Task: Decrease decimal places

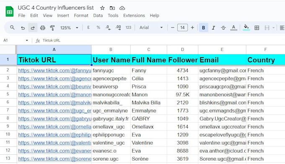Action: point(108,28)
